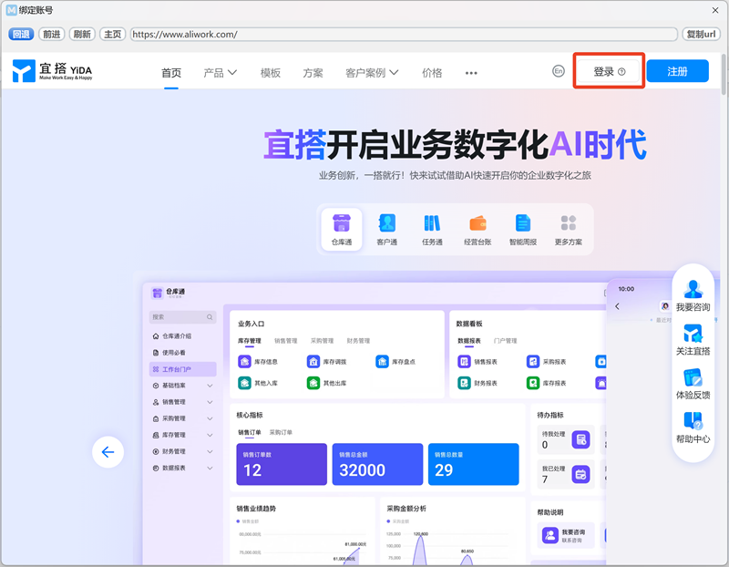Click the 登录 button
The image size is (729, 567).
coord(609,71)
